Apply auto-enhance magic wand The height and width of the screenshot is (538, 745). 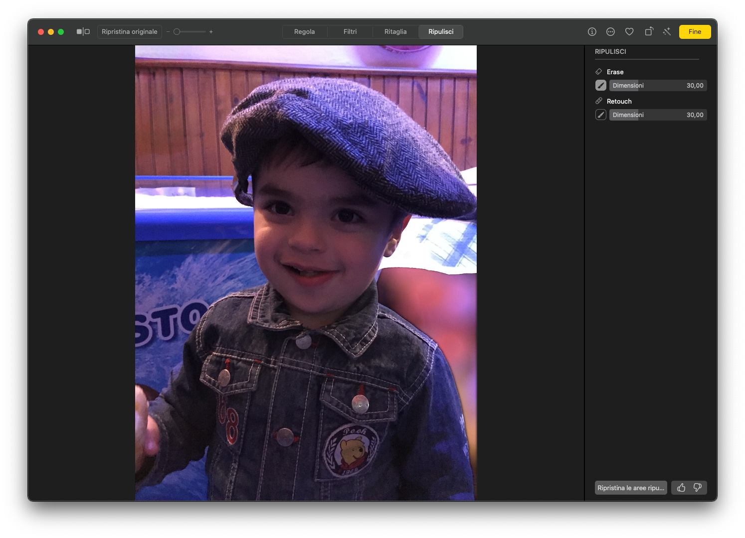667,32
